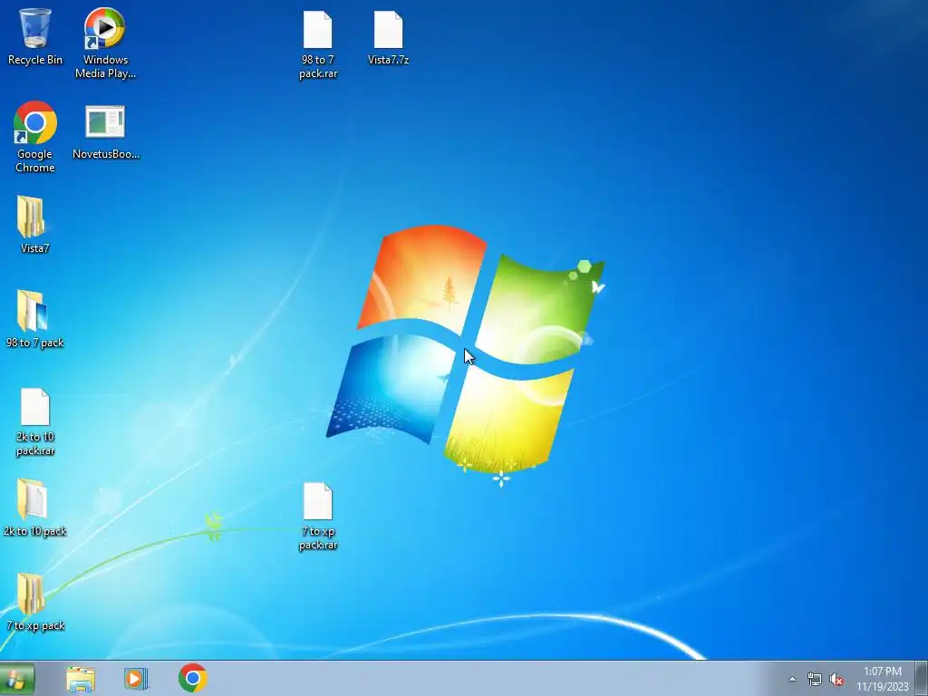
Task: Open the Start menu orb
Action: (x=16, y=679)
